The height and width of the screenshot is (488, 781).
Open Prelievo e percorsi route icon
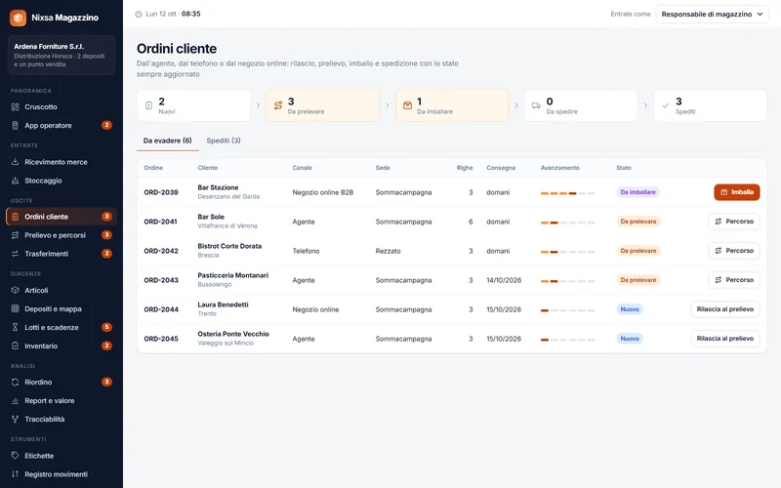click(x=15, y=235)
